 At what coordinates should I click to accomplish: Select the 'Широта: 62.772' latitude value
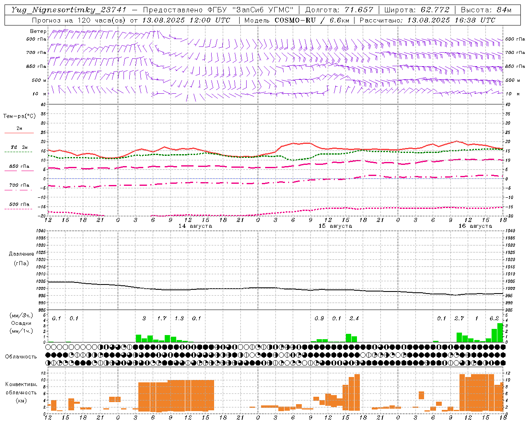point(417,10)
